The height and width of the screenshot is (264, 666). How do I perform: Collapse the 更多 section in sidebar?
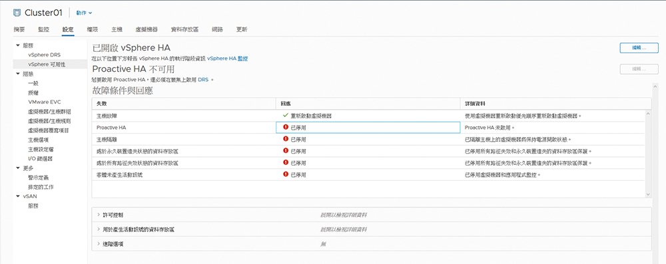coord(18,168)
